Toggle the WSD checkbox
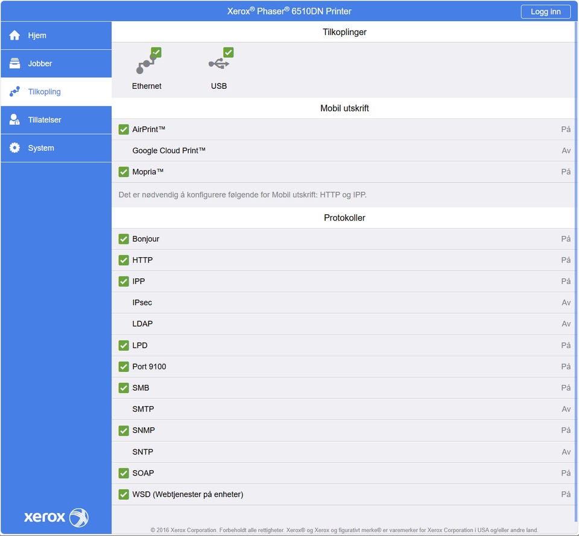 click(124, 494)
